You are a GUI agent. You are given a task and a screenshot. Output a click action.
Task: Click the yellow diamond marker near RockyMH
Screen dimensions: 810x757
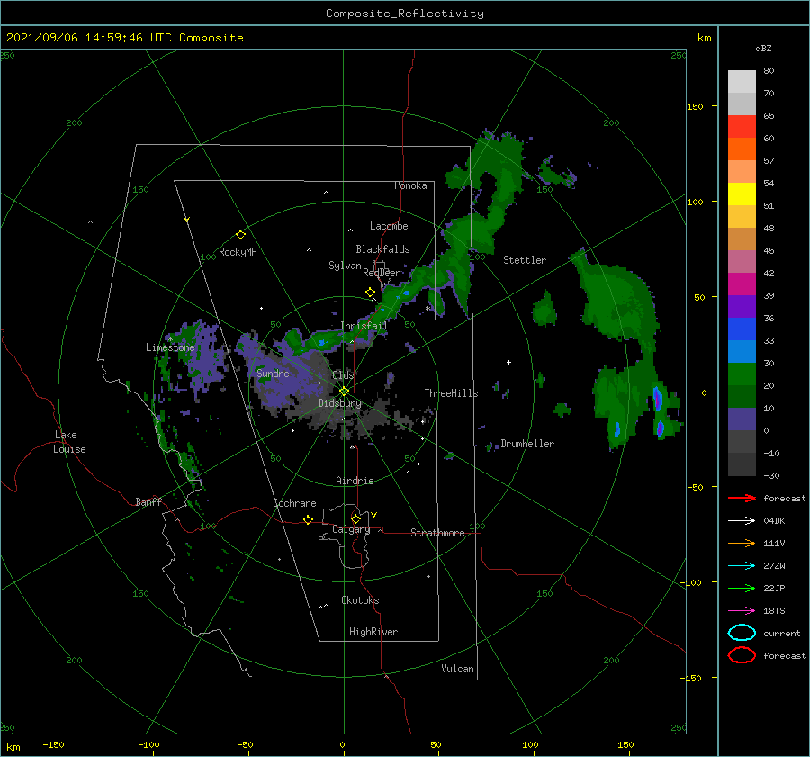[x=240, y=235]
